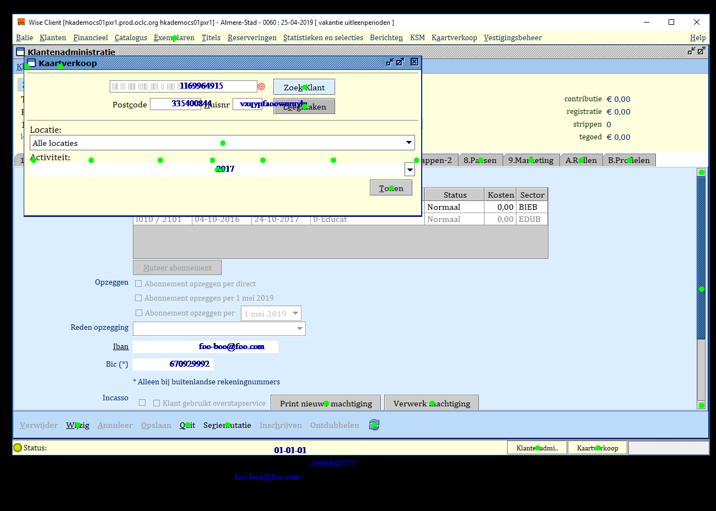Select the 0-Educat table cell

point(368,220)
